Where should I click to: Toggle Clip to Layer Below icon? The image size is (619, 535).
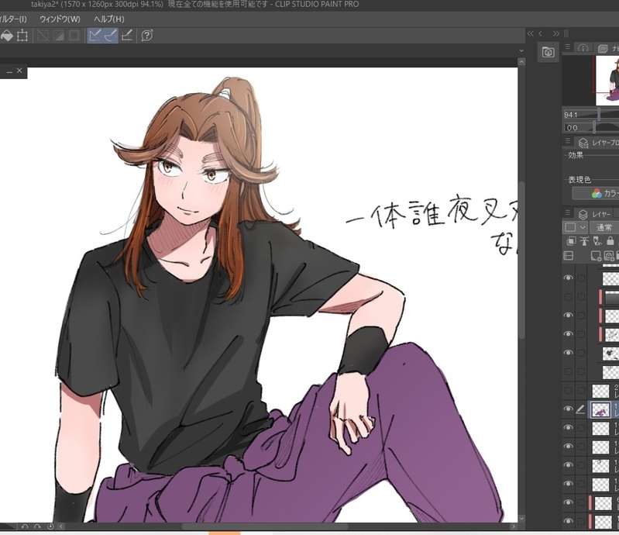pos(571,240)
